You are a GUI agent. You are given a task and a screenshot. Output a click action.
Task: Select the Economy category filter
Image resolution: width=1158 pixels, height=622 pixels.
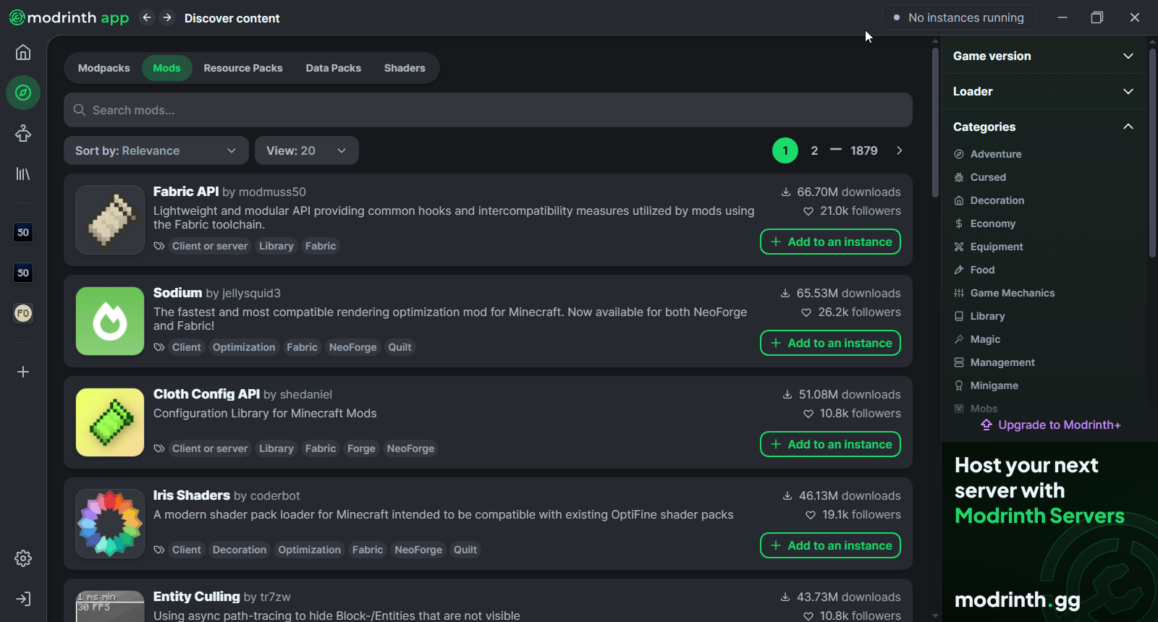[984, 223]
